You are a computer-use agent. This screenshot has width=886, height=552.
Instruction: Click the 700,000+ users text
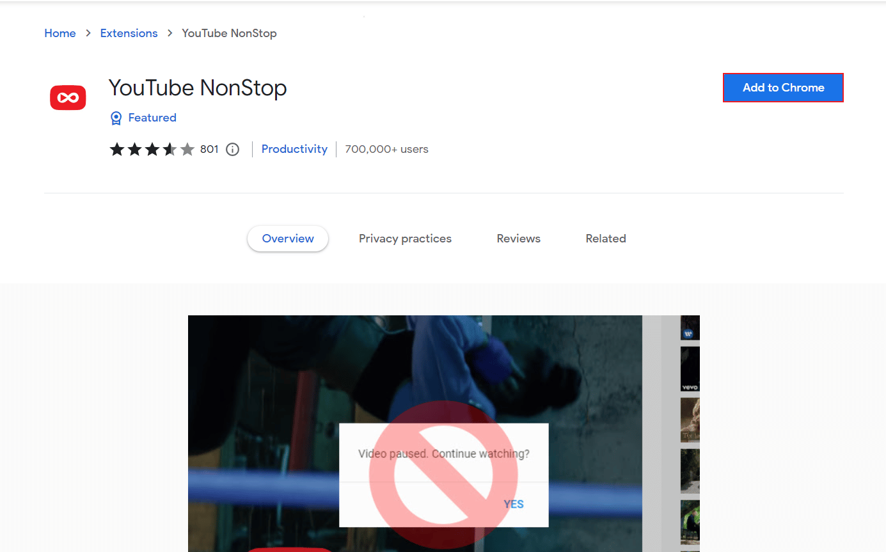386,149
